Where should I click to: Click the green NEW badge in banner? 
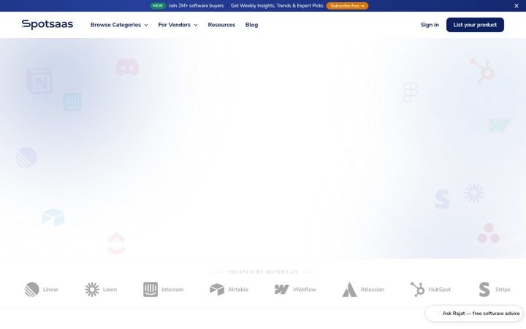(x=158, y=6)
